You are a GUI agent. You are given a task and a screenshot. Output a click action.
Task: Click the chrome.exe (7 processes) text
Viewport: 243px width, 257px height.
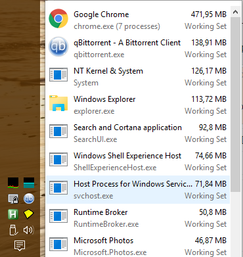(117, 26)
